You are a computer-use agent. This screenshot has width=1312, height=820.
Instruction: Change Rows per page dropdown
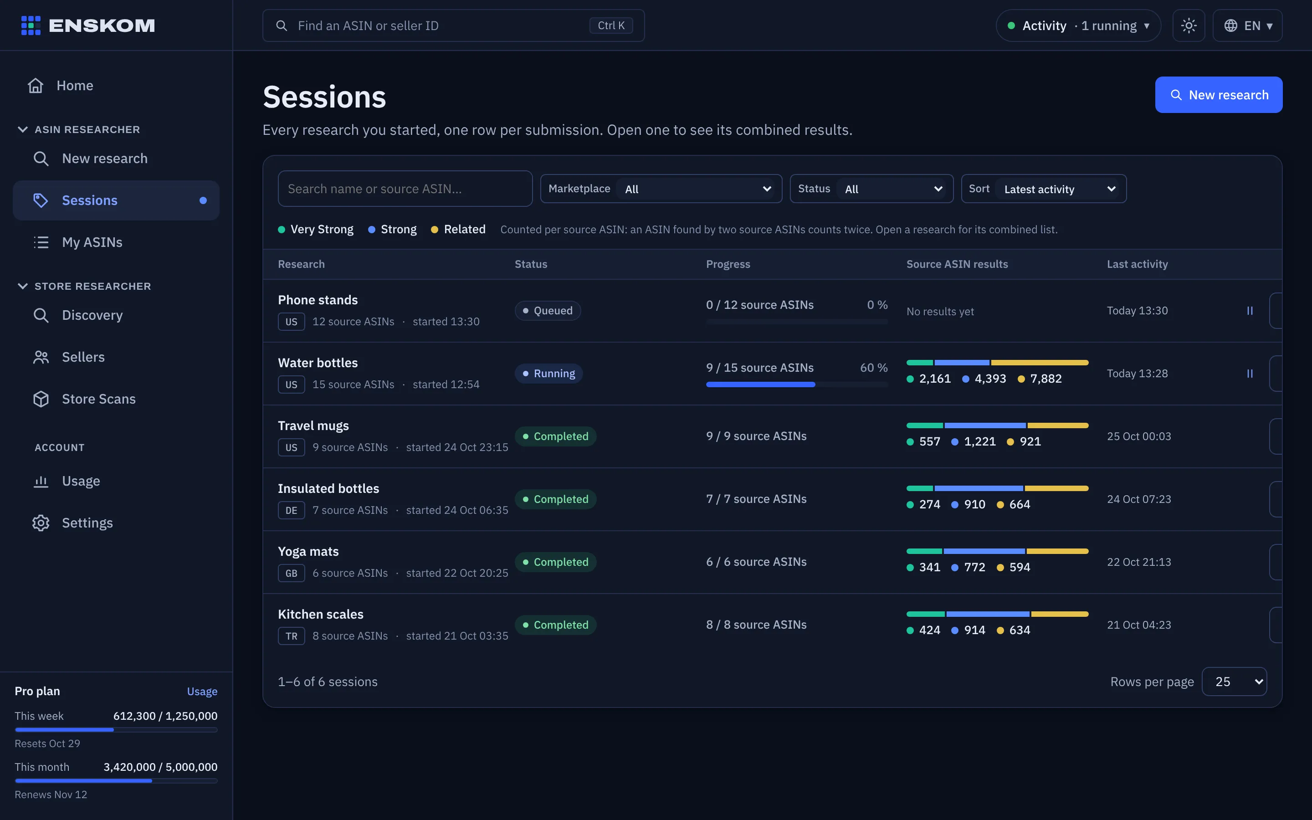coord(1234,682)
